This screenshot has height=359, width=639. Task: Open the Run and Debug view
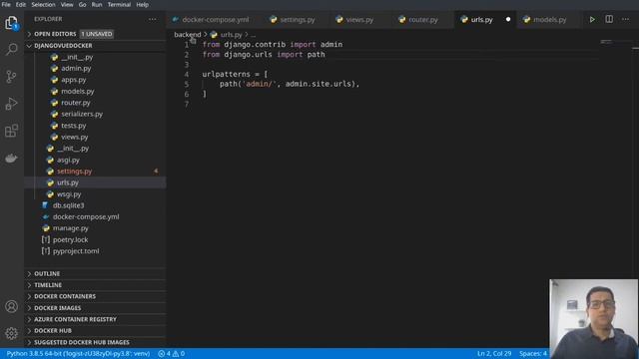click(11, 104)
